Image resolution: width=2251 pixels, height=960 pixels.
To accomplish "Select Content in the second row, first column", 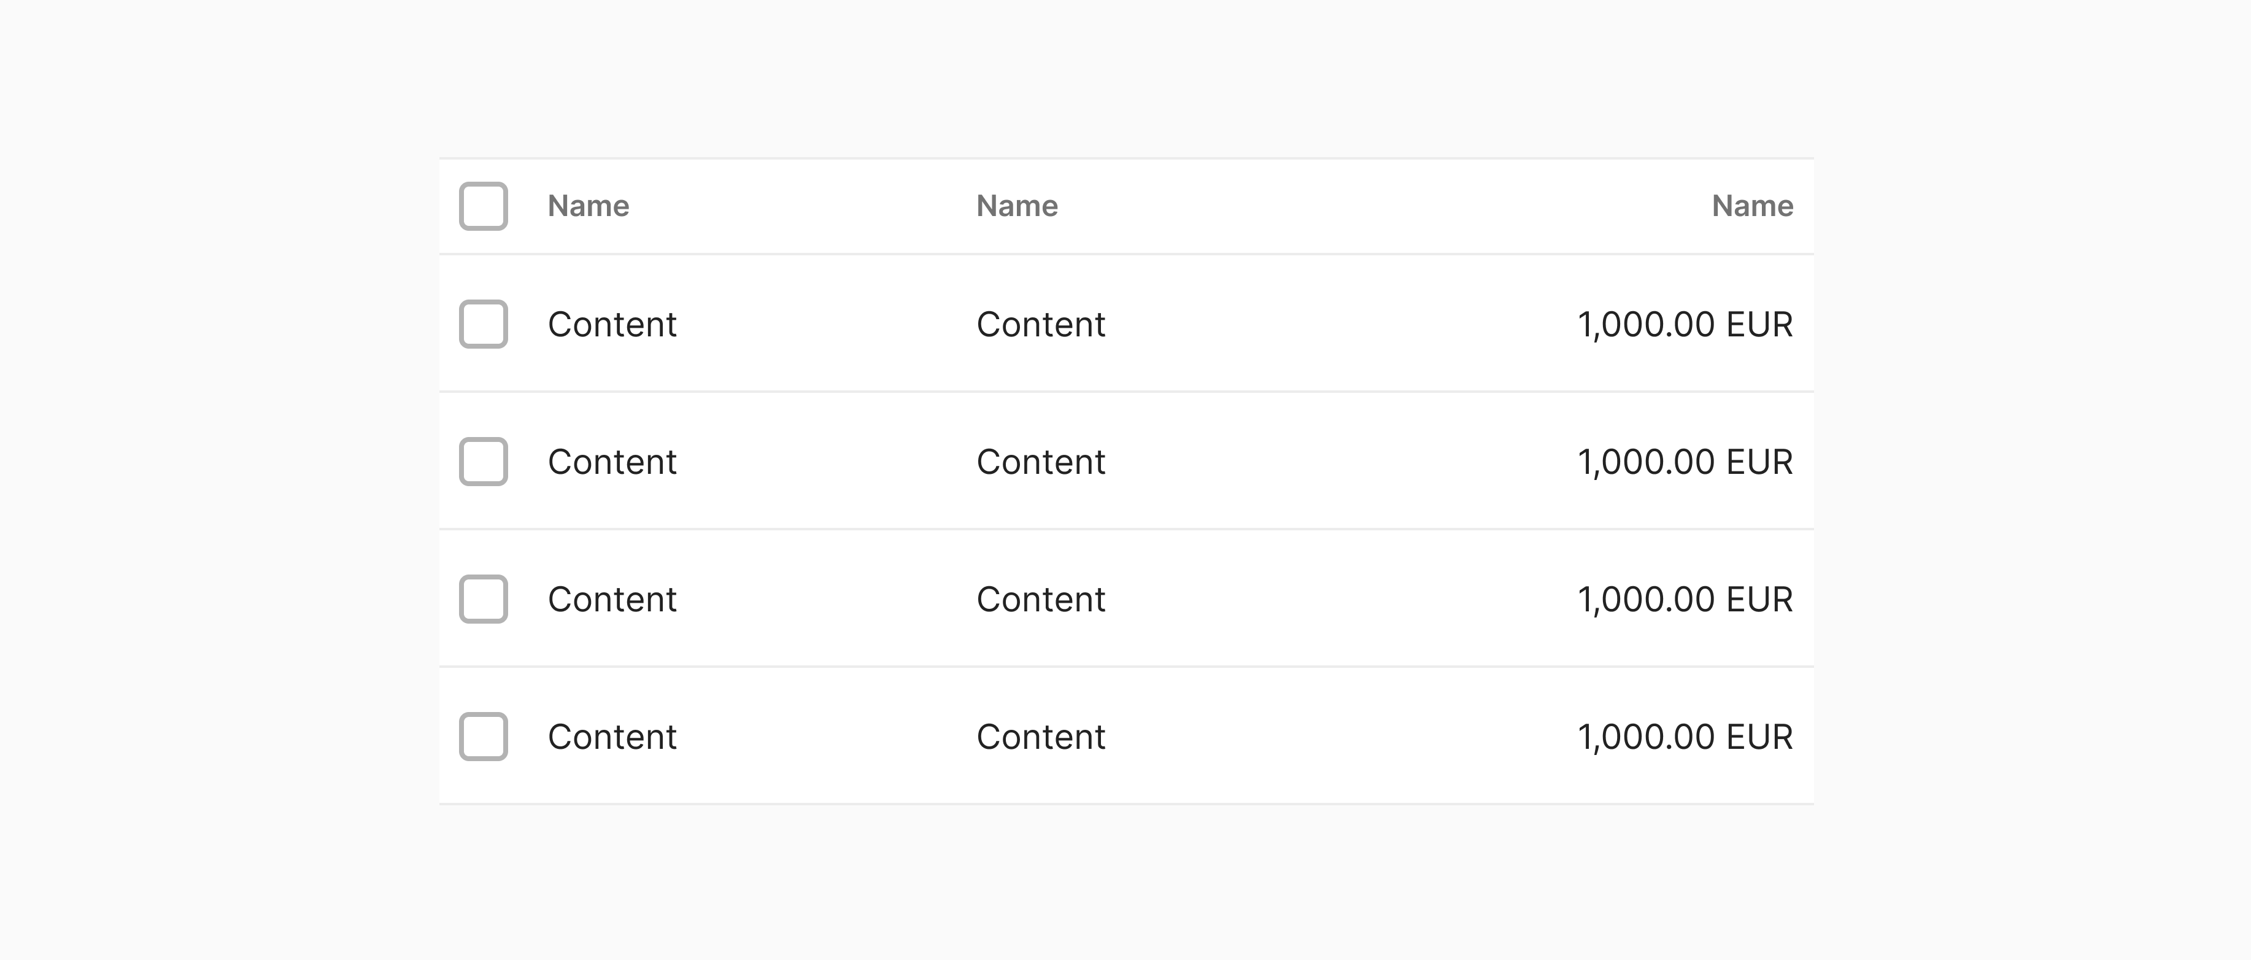I will 612,462.
